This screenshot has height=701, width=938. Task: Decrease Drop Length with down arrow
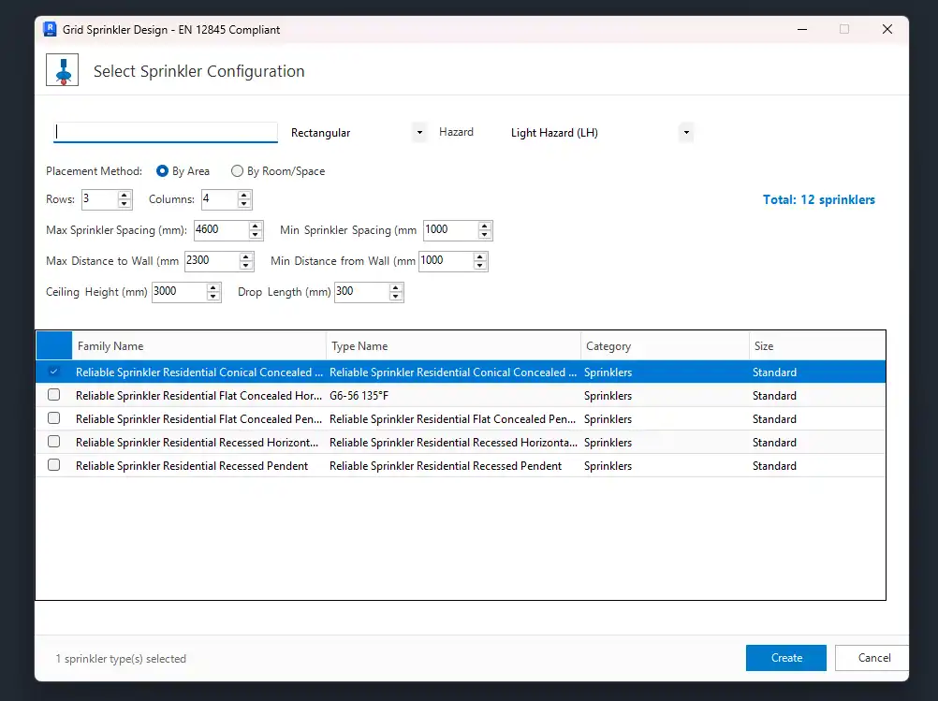(396, 297)
